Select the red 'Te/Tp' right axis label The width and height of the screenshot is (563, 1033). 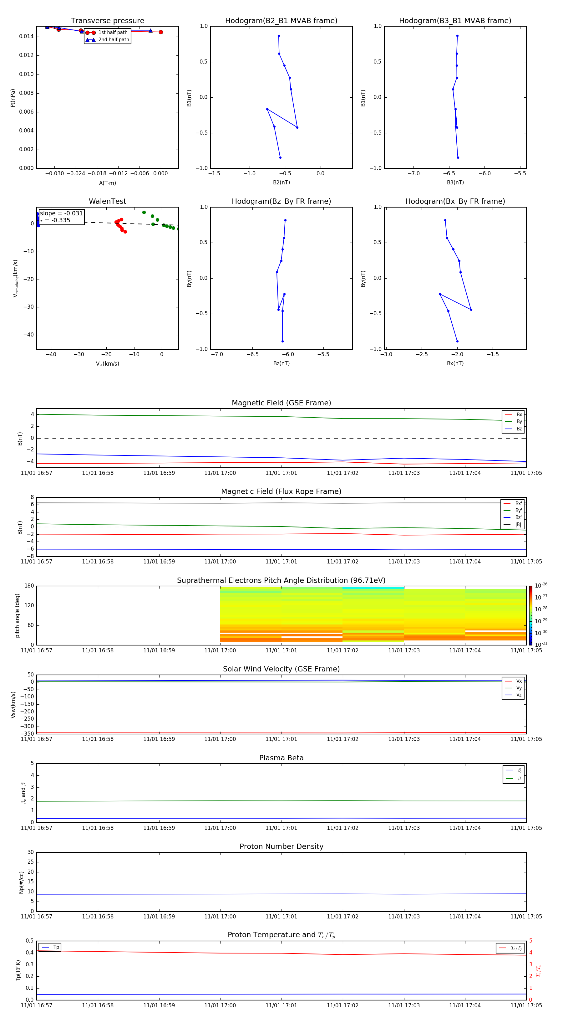coord(539,970)
